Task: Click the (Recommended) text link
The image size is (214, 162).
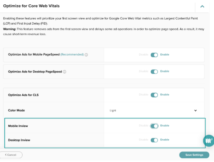Action: 72,54
